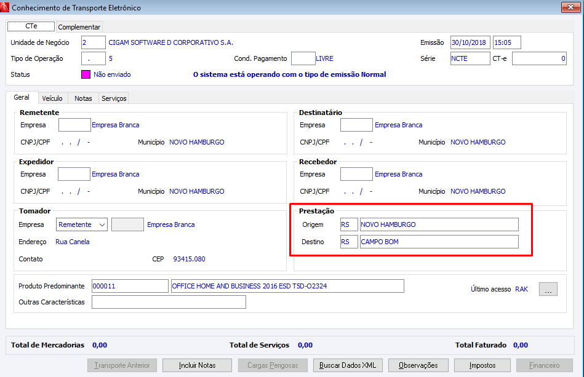Click the Produto Predominante code field 000011
This screenshot has width=584, height=377.
pyautogui.click(x=130, y=286)
